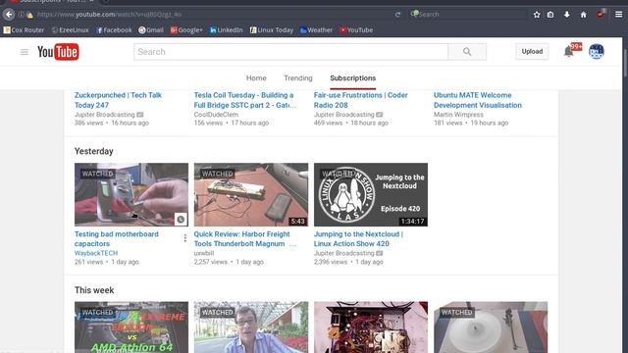The image size is (628, 353).
Task: Open Linux Today bookmark
Action: tap(272, 30)
